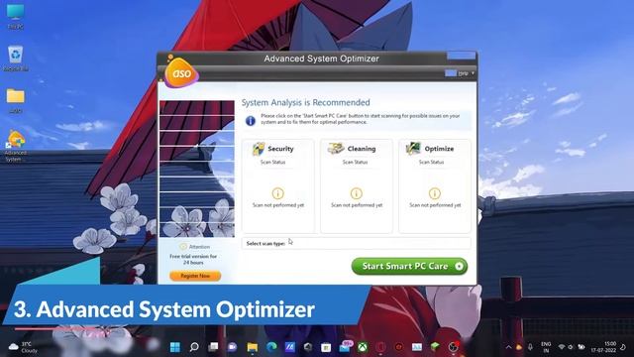
Task: Launch Microsoft Edge from taskbar
Action: click(271, 347)
